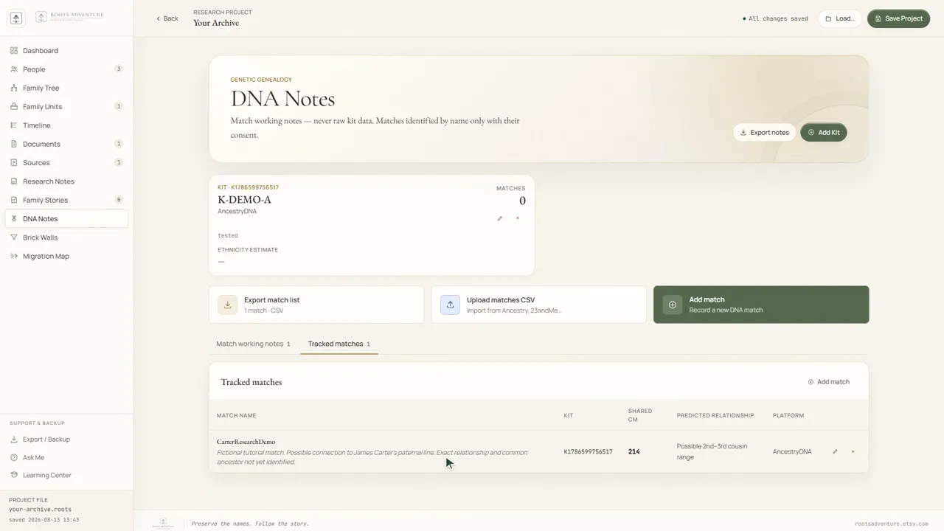
Task: Click the Roots Adventure tree logo icon
Action: tap(16, 18)
